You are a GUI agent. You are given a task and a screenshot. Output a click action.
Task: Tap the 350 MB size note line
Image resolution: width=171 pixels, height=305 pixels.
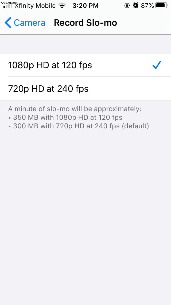(x=66, y=118)
